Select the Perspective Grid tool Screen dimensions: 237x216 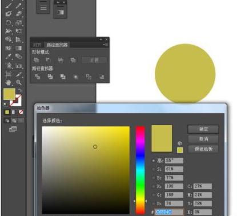click(x=18, y=39)
